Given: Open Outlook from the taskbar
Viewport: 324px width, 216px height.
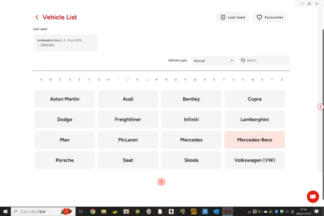Looking at the screenshot, I should 216,212.
